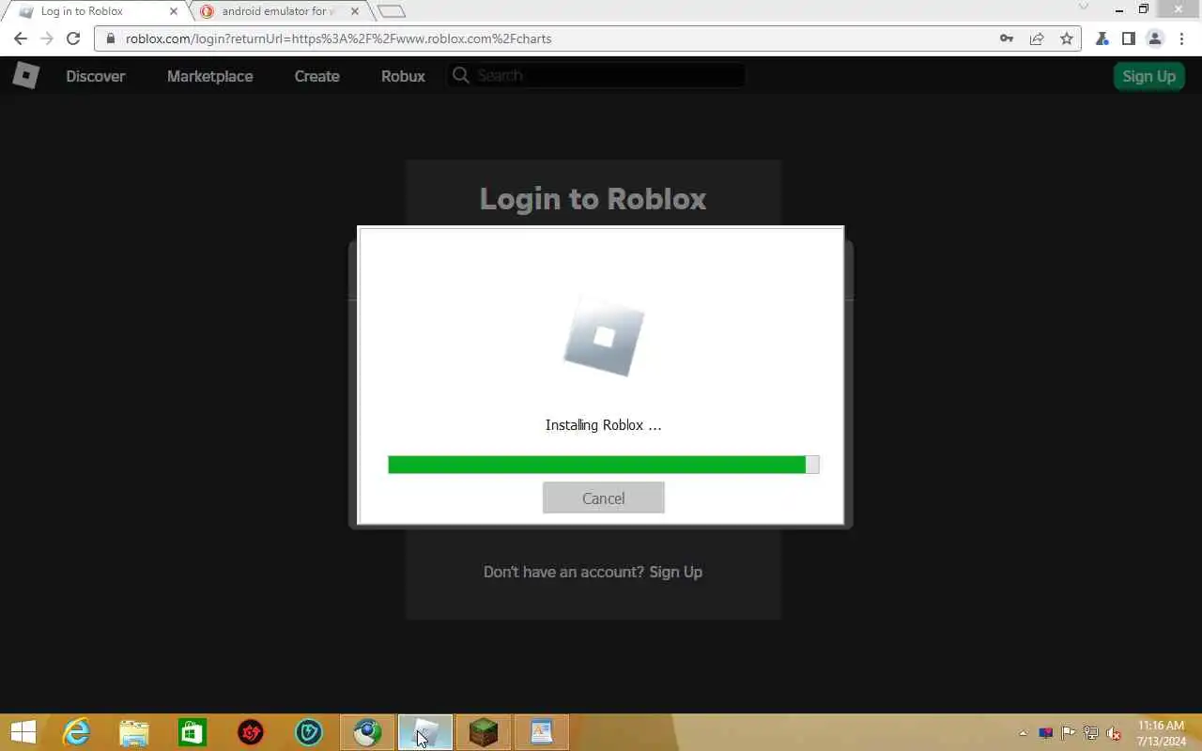Open the Discover page
Image resolution: width=1202 pixels, height=751 pixels.
pos(96,76)
